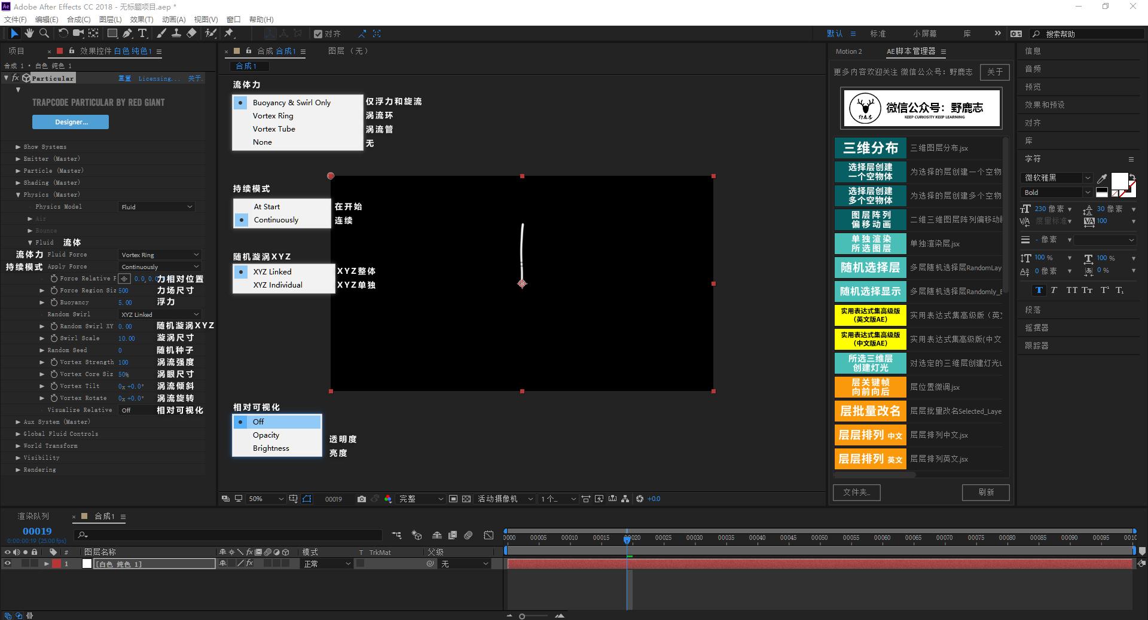Open the Particular Designer button
The width and height of the screenshot is (1148, 620).
click(x=71, y=122)
